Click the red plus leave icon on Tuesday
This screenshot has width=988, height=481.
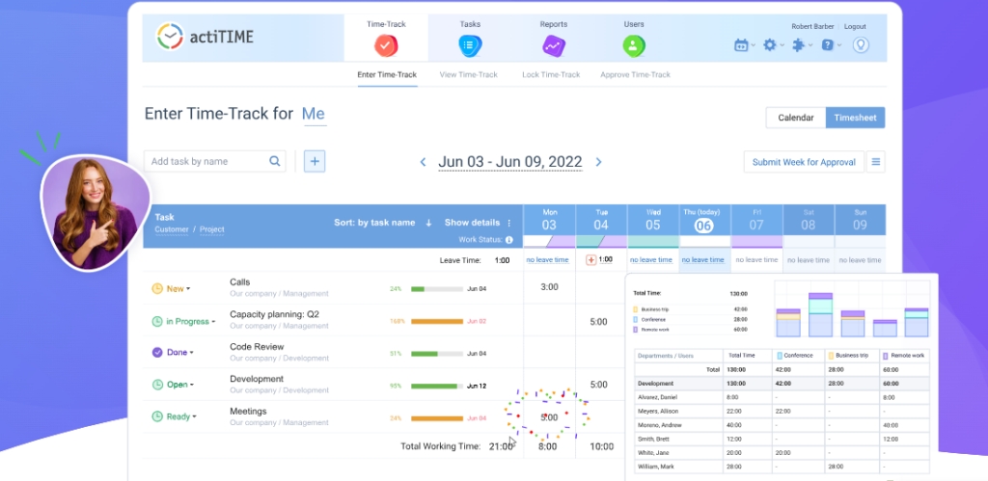[x=591, y=259]
